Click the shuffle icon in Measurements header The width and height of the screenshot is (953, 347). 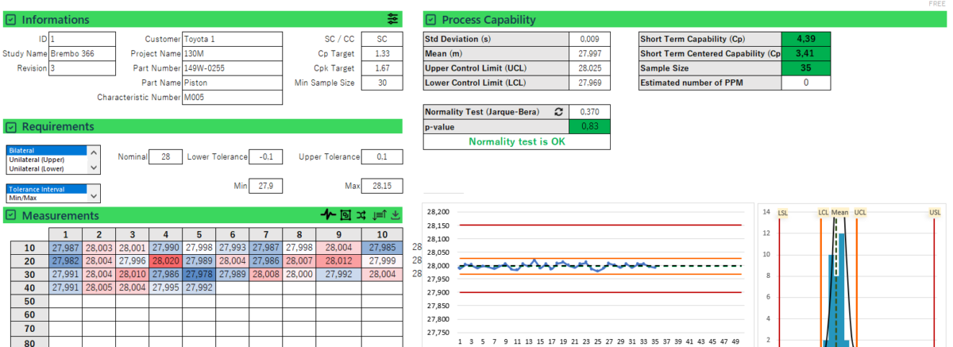pos(362,215)
